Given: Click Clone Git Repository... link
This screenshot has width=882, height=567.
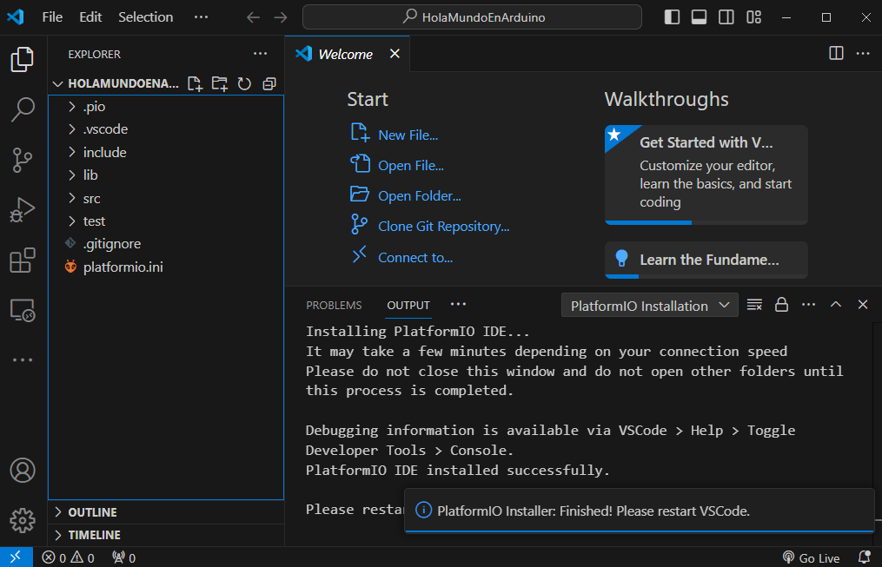Looking at the screenshot, I should click(444, 227).
